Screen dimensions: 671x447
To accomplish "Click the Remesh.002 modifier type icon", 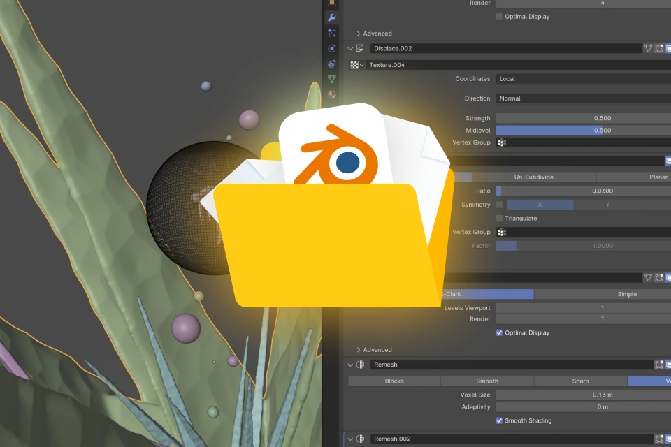I will point(361,439).
